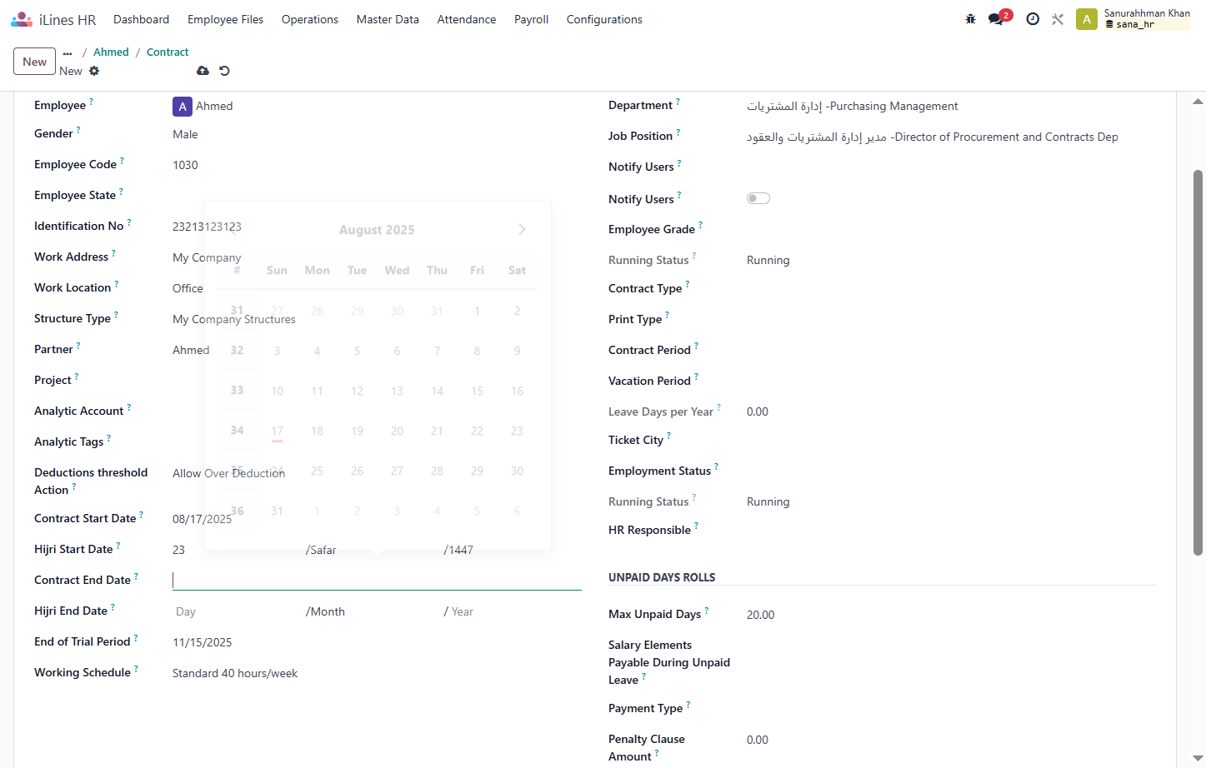Show help tooltip for Employee Code
Screen dimensions: 1206x768
tap(122, 160)
